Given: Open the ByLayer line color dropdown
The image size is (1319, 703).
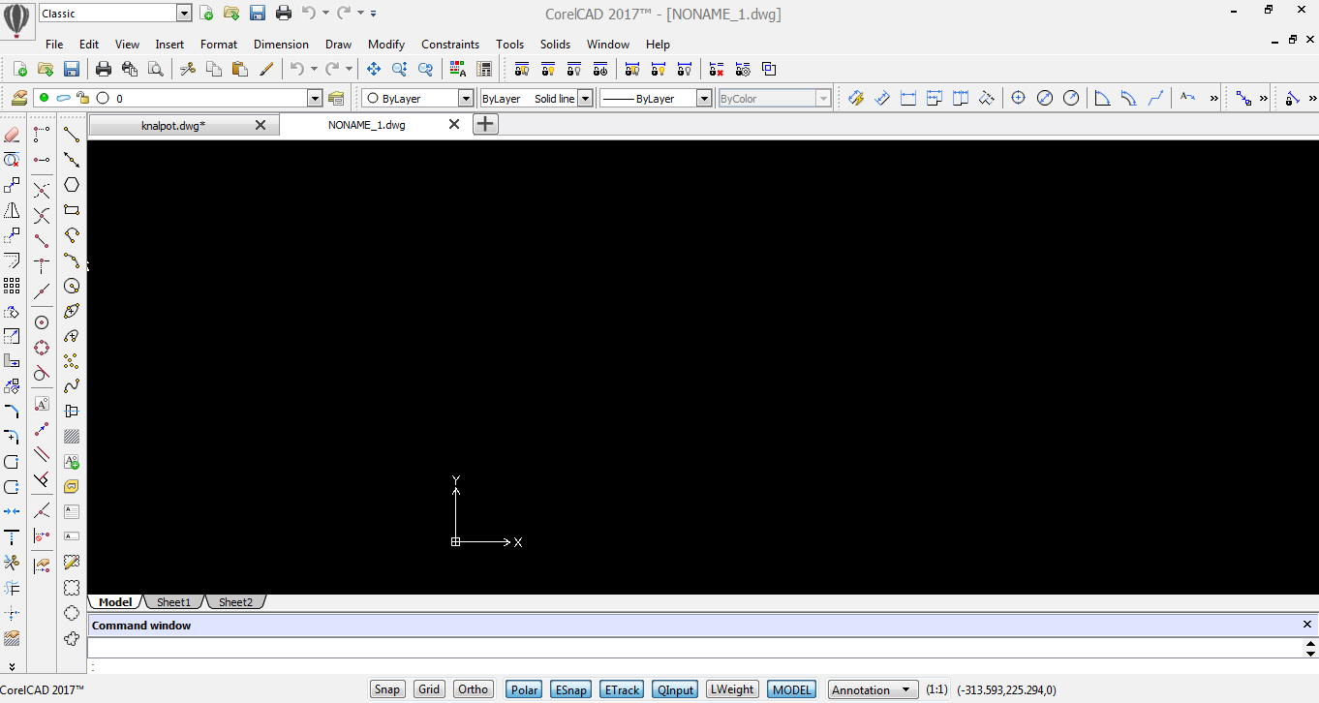Looking at the screenshot, I should 466,98.
